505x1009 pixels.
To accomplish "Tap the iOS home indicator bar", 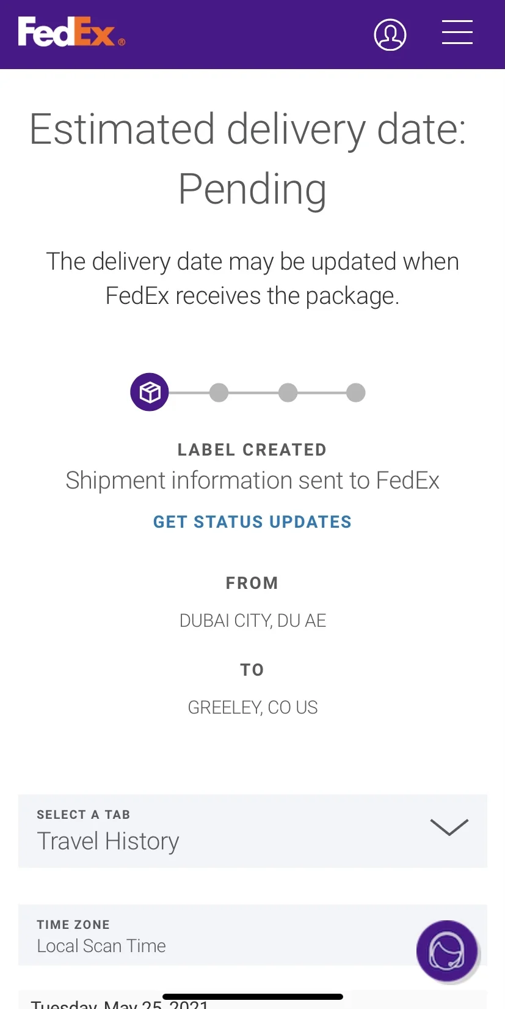I will point(253,997).
